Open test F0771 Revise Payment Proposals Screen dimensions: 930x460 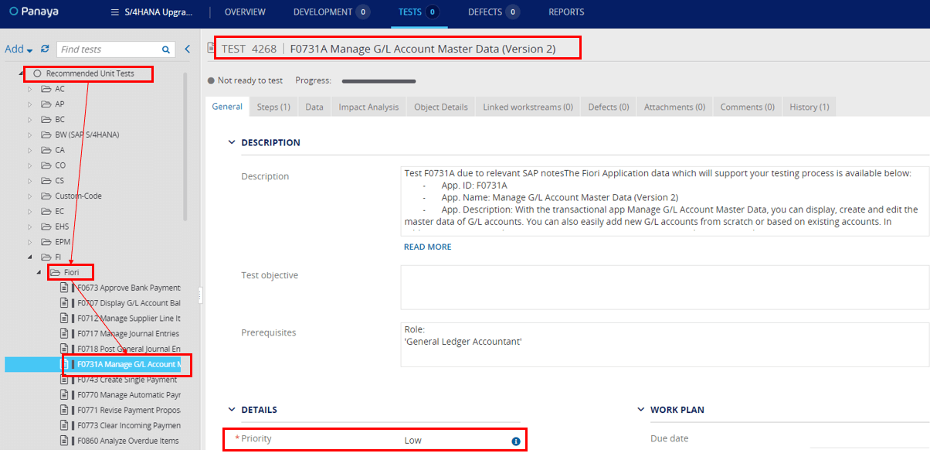tap(128, 411)
